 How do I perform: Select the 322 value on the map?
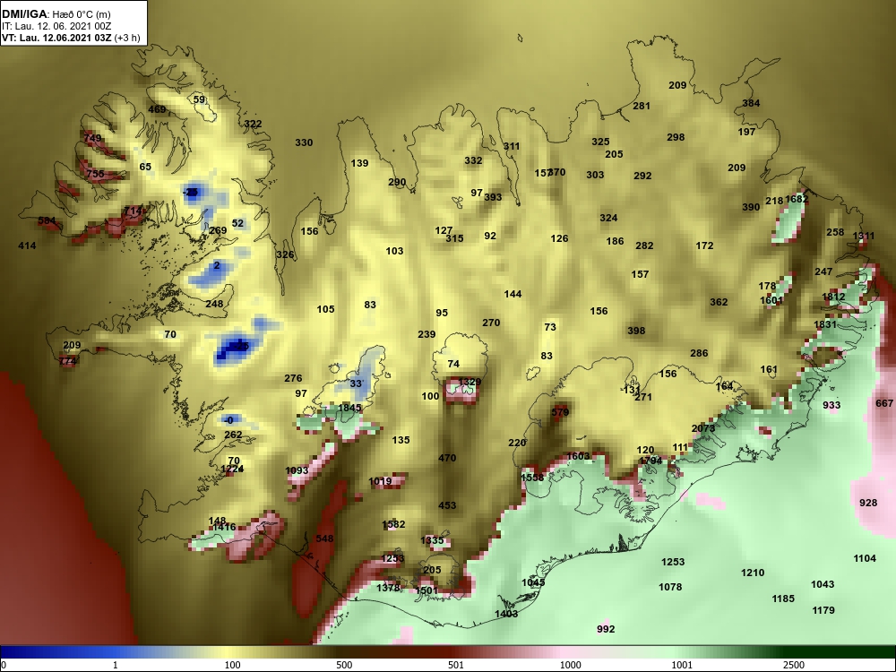coord(254,124)
